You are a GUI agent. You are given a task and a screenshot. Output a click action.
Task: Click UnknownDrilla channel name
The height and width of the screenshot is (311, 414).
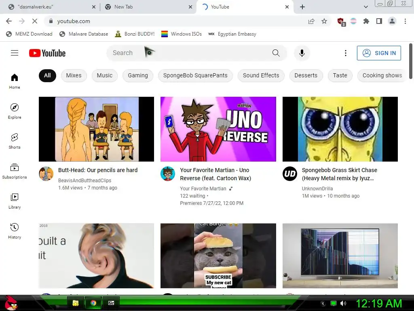click(x=317, y=189)
